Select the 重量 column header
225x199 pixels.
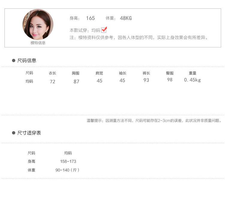tap(193, 73)
